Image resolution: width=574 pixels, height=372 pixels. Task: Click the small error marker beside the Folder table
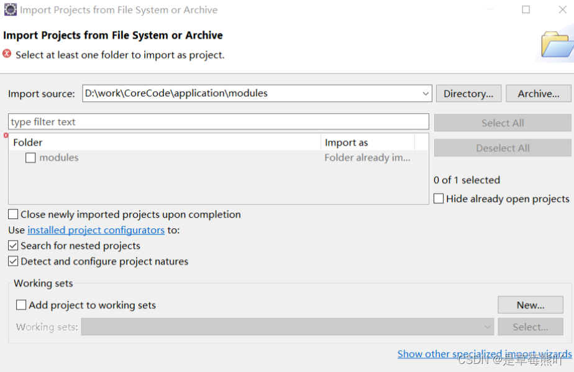pos(6,136)
